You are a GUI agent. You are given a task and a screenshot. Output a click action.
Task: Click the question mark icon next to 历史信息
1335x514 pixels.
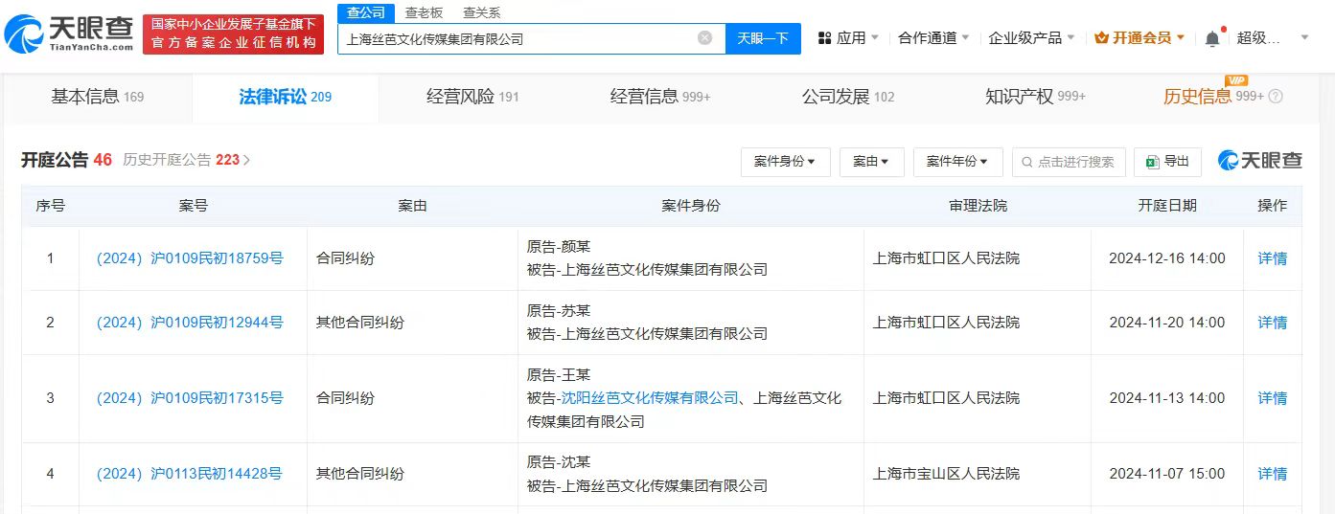pos(1276,97)
